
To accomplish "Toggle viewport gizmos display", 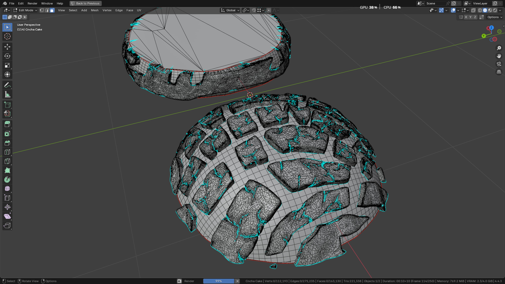I will click(x=441, y=10).
